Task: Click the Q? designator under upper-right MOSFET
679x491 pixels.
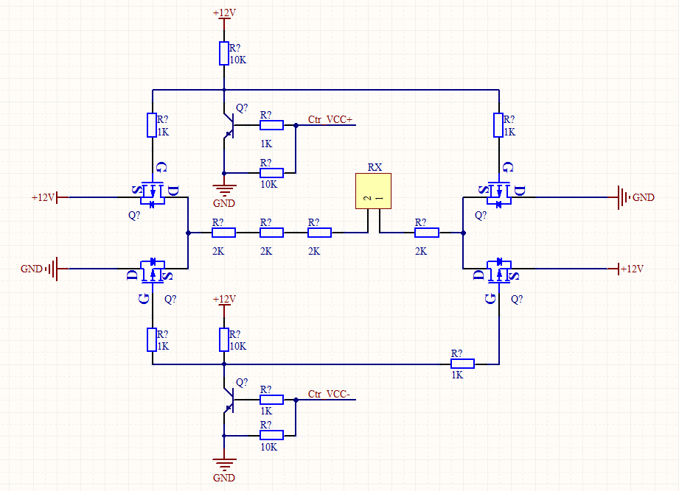Action: pos(481,215)
